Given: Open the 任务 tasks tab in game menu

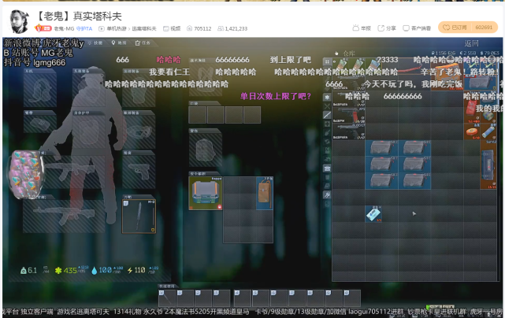Looking at the screenshot, I should 143,43.
